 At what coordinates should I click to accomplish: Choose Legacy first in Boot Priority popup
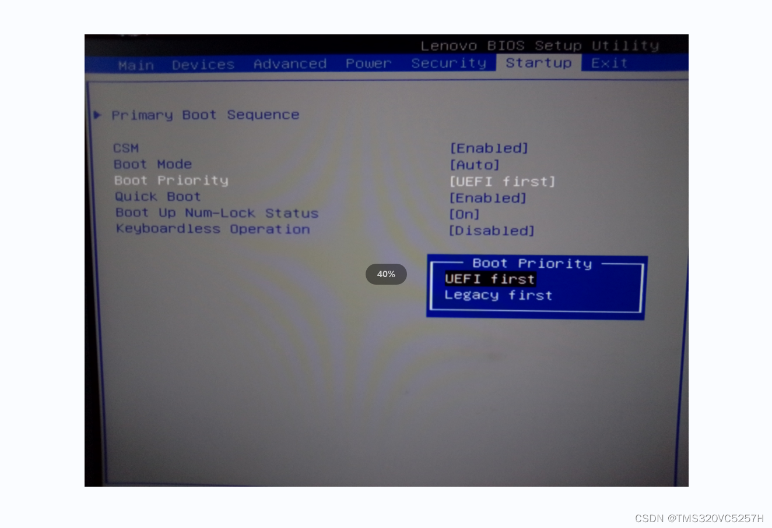coord(498,295)
